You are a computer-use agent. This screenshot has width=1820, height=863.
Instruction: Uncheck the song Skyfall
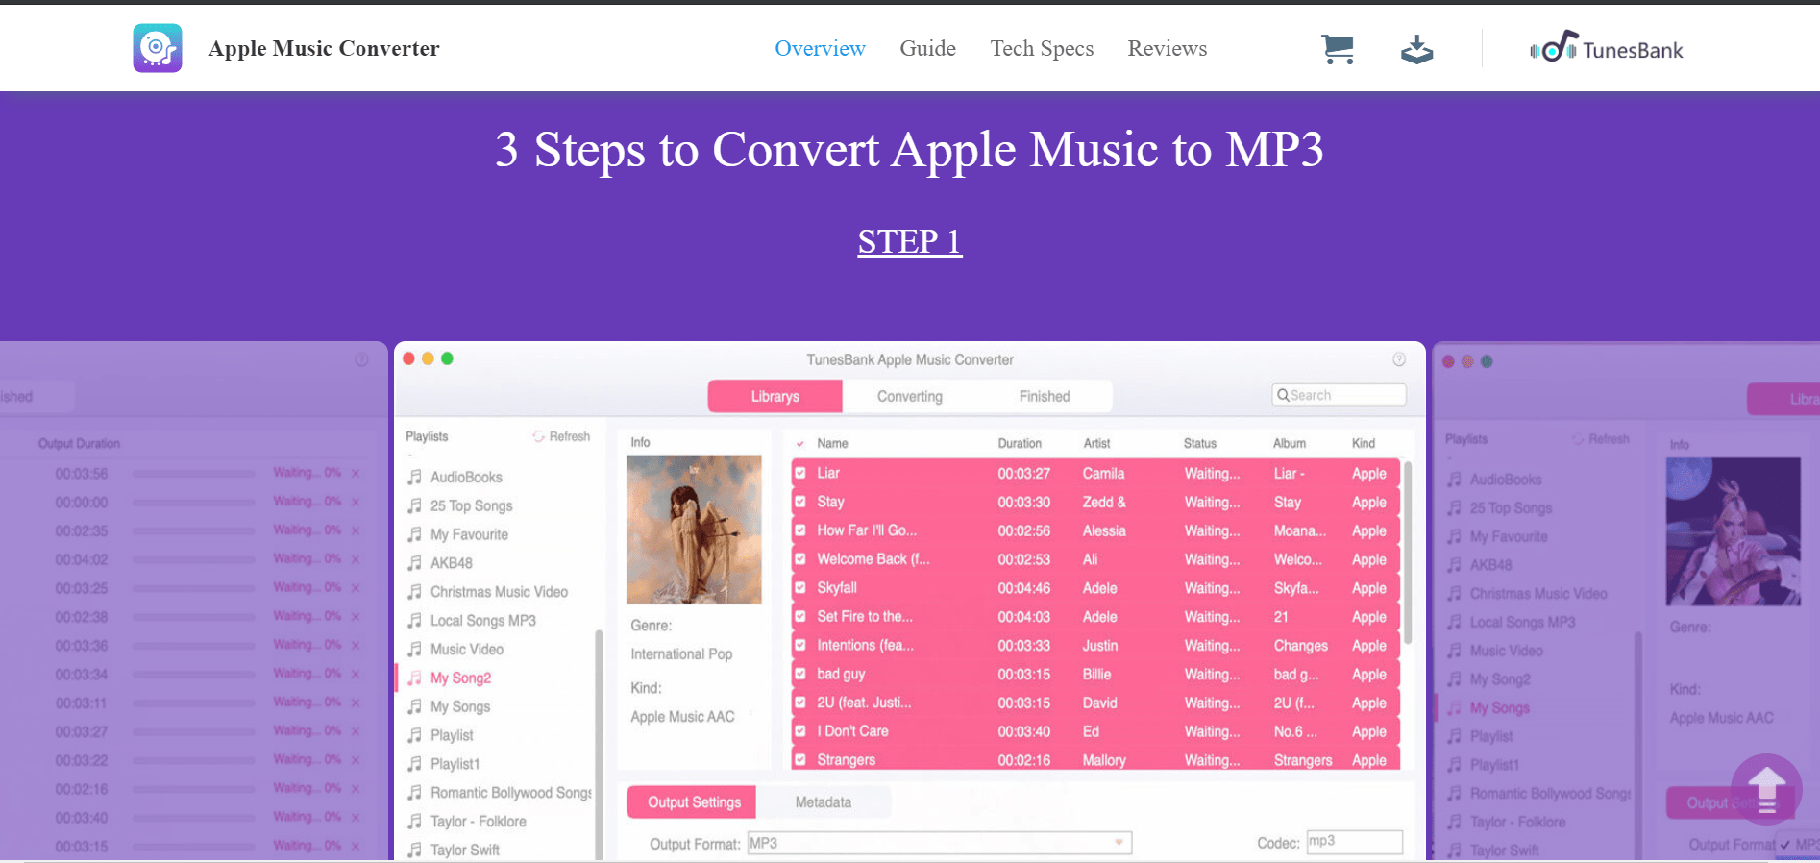[800, 588]
